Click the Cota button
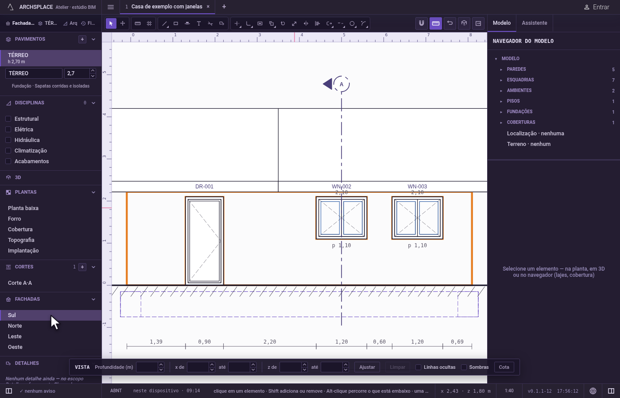This screenshot has width=620, height=398. pyautogui.click(x=504, y=367)
